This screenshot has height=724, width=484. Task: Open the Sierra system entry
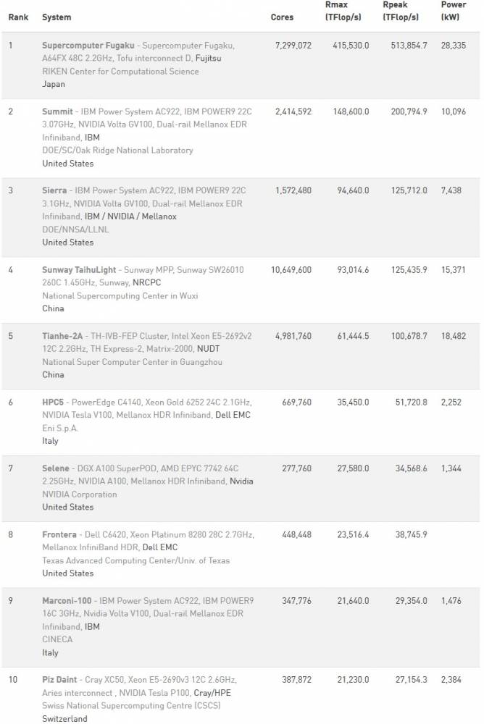coord(55,190)
